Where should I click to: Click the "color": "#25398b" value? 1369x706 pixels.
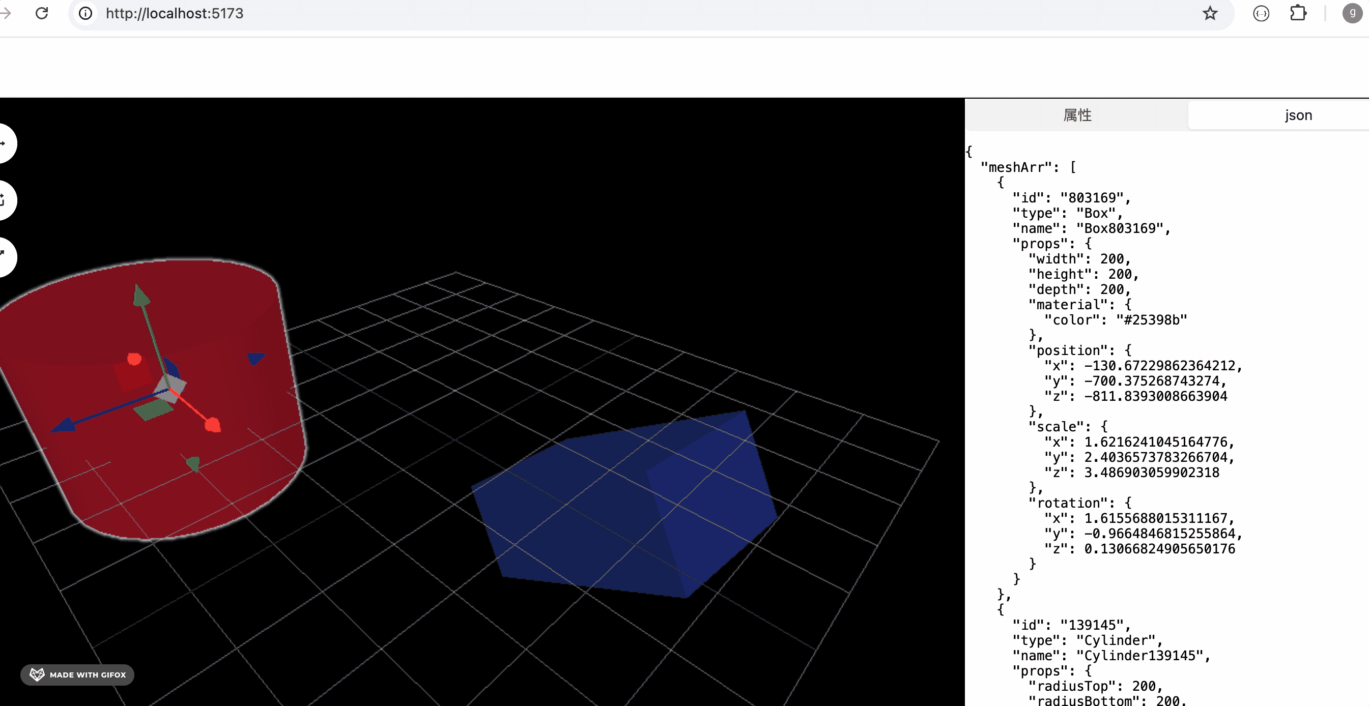(x=1151, y=320)
